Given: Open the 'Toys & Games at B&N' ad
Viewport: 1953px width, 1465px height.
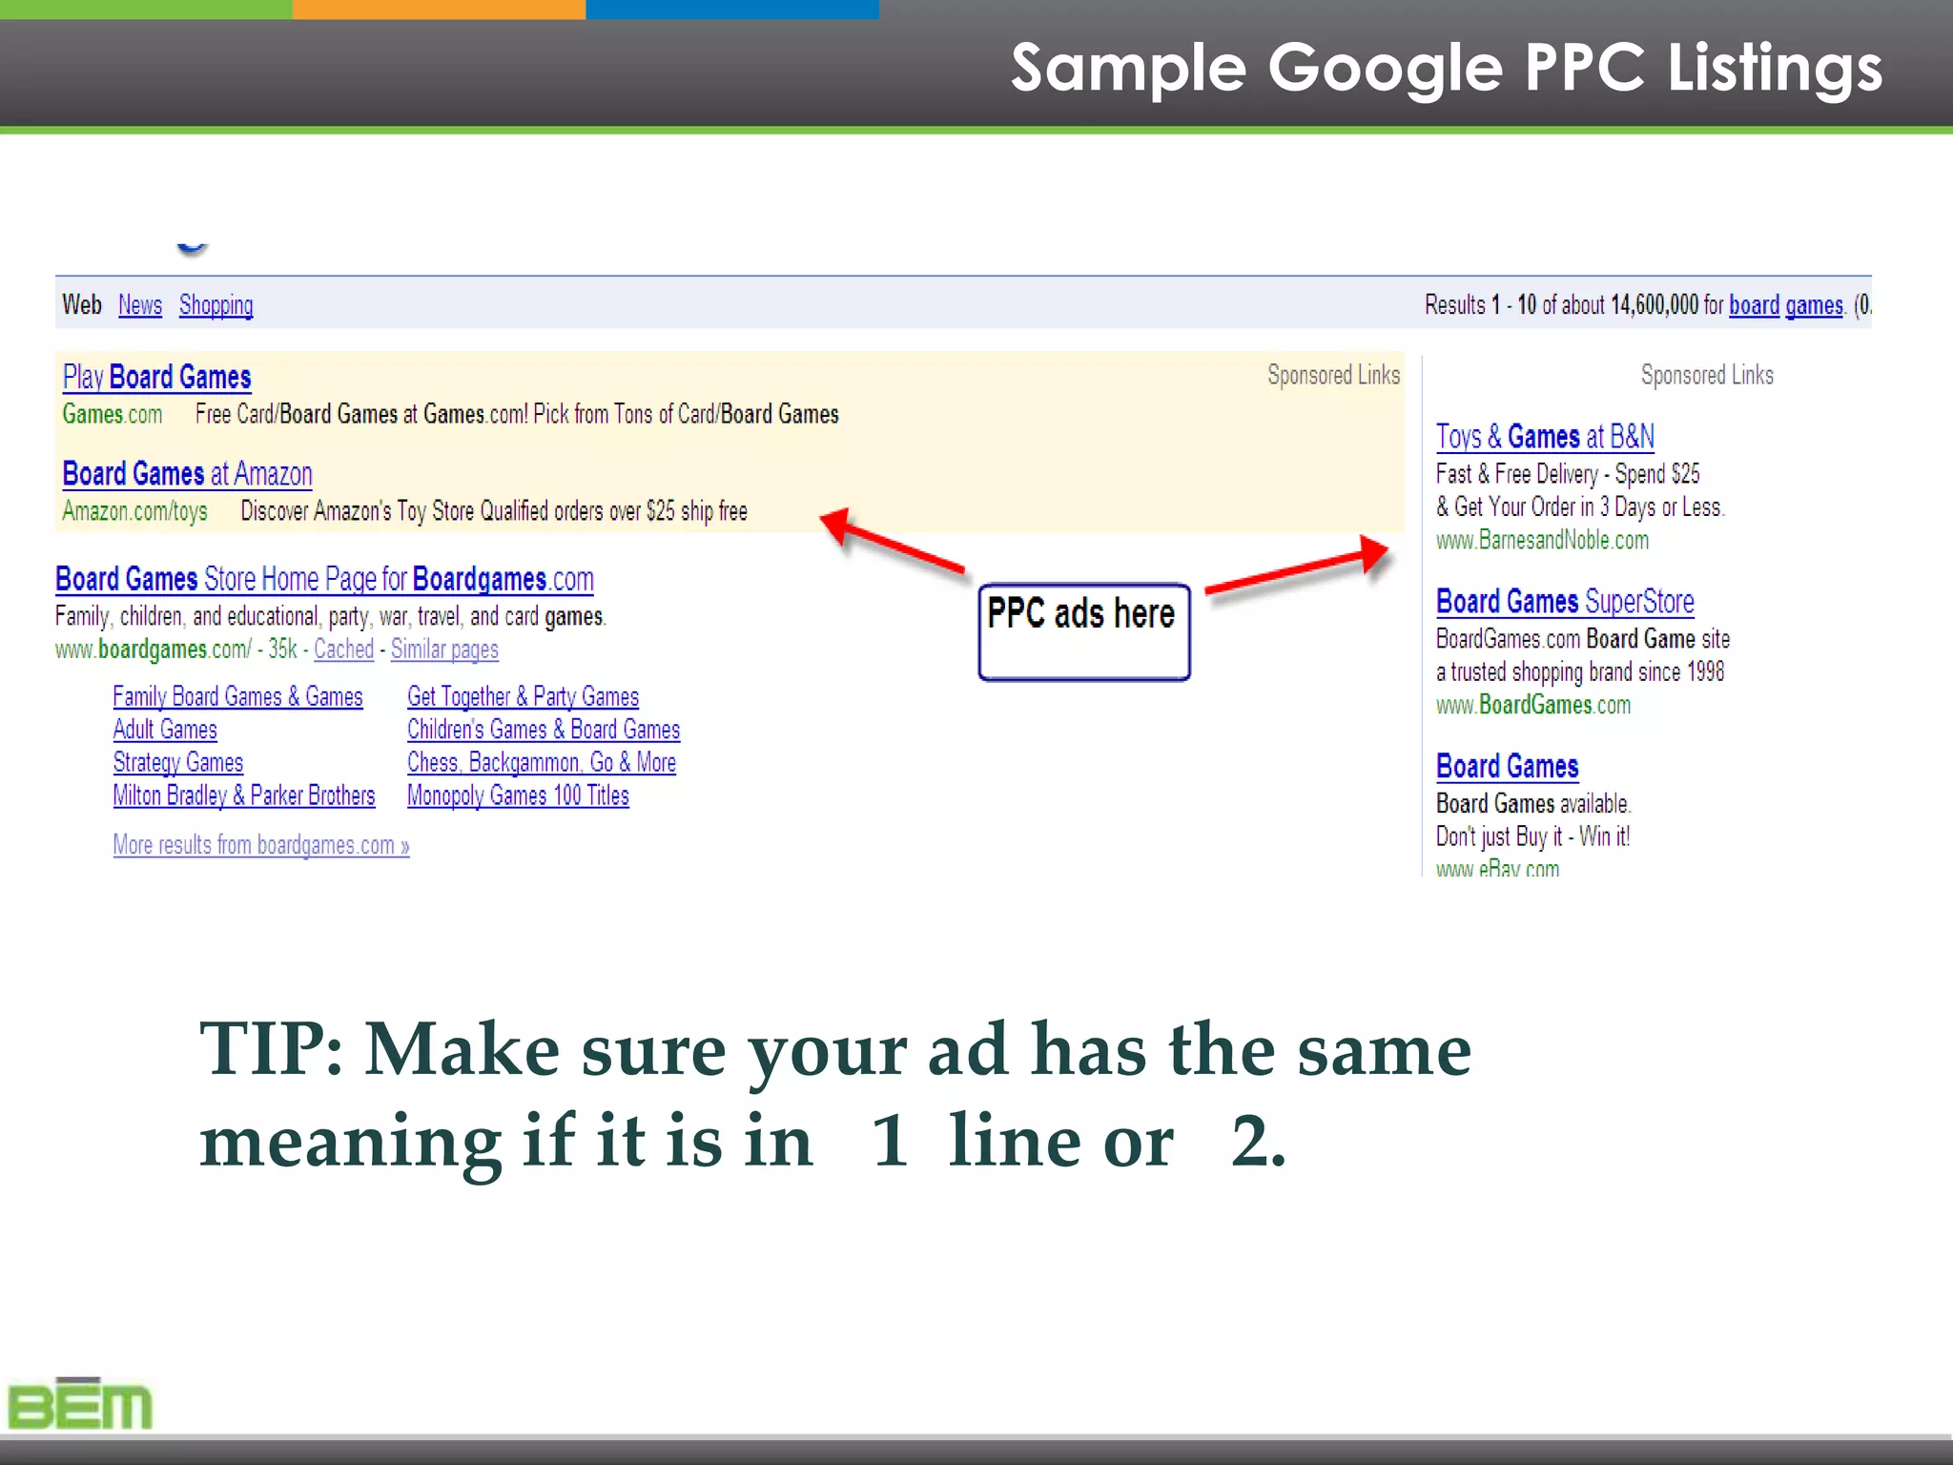Looking at the screenshot, I should click(1545, 437).
